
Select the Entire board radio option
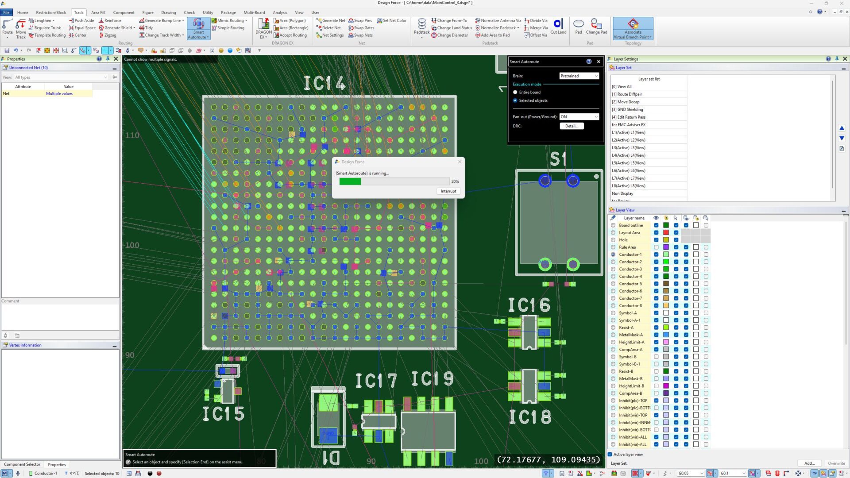(x=515, y=93)
